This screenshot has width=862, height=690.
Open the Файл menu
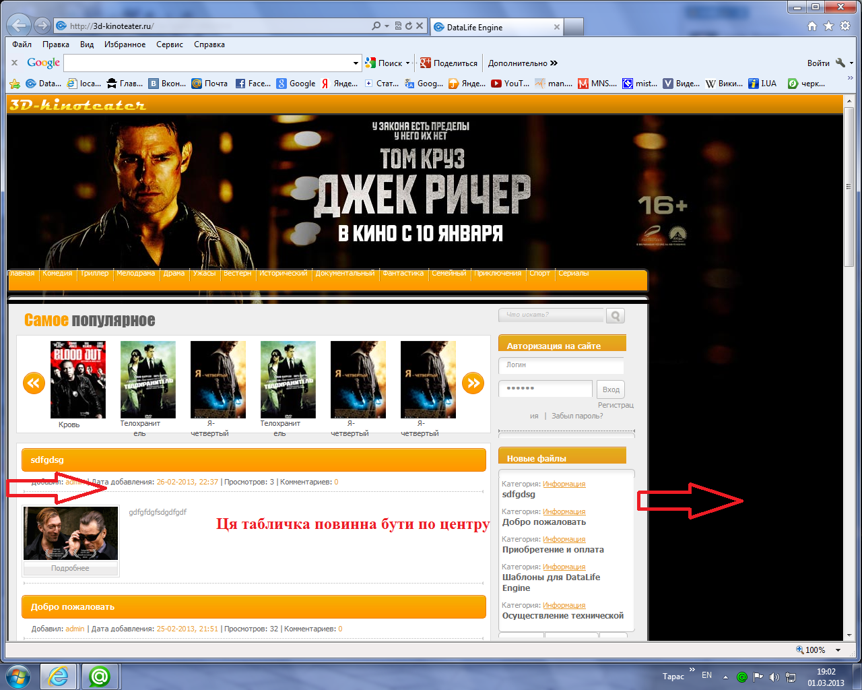[x=22, y=44]
